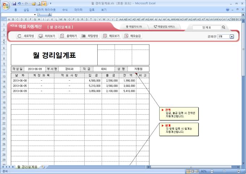The height and width of the screenshot is (174, 246).
Task: Click the 메모보기 button
Action: coord(111,36)
